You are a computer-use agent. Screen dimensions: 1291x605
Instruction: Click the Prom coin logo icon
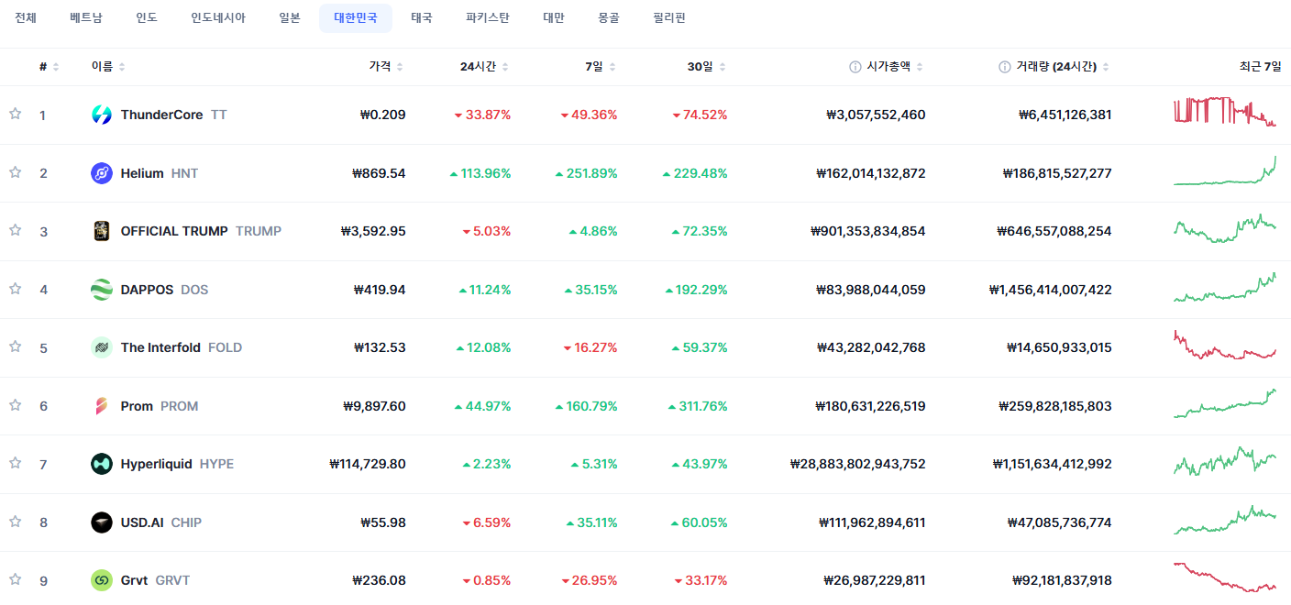click(102, 406)
